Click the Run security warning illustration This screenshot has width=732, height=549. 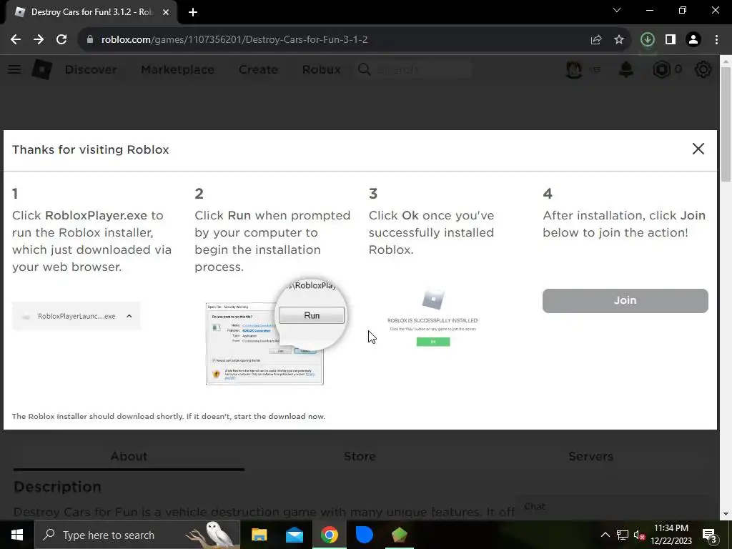point(277,330)
